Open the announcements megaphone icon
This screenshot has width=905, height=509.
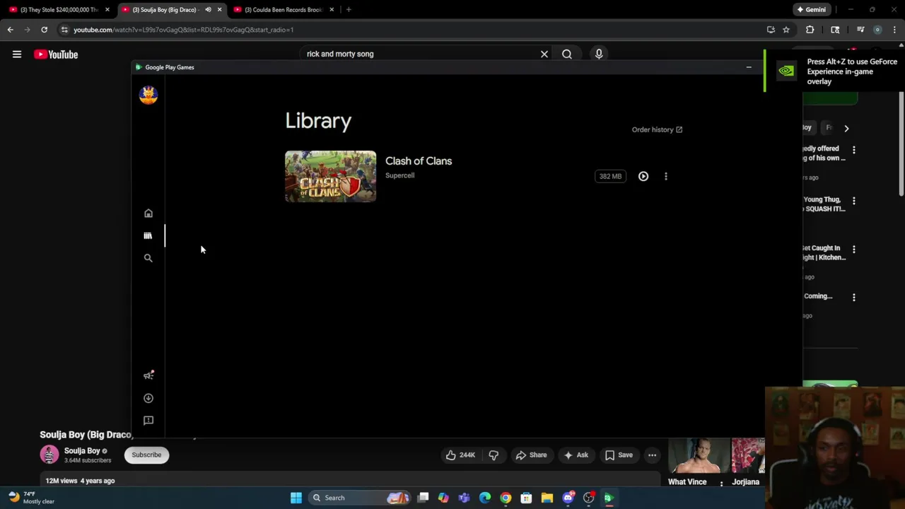(x=148, y=375)
